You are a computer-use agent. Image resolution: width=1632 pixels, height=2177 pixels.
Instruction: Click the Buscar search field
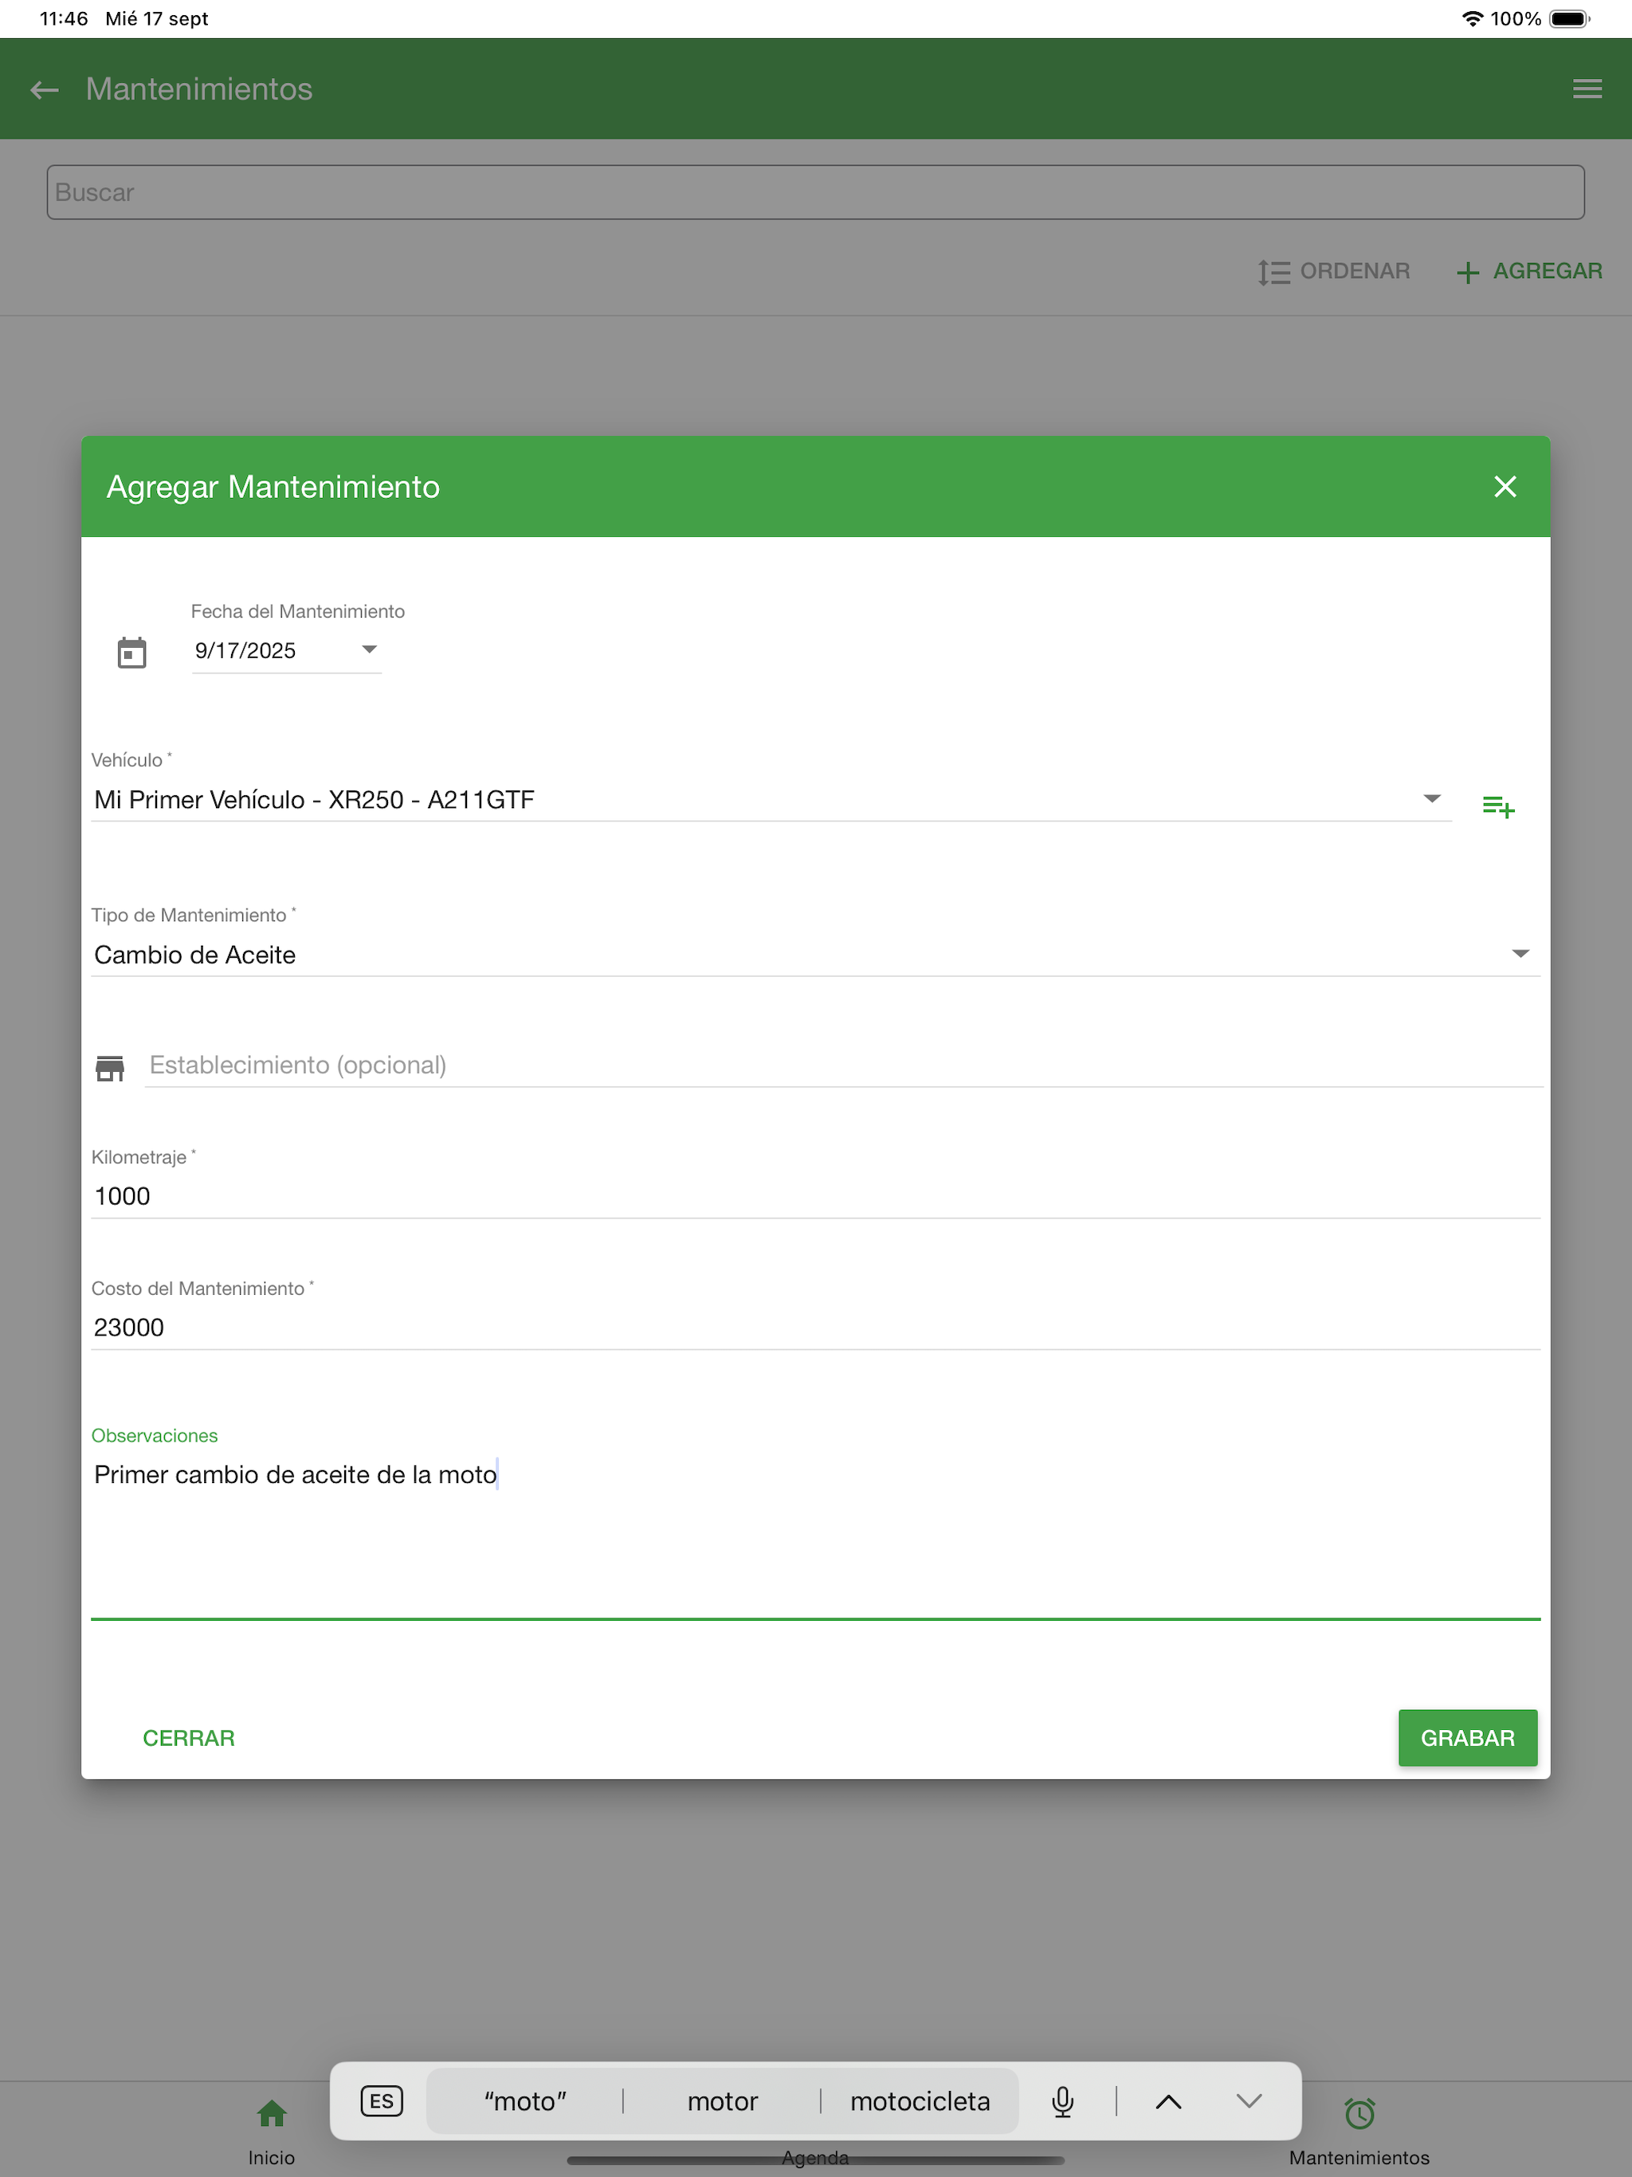pos(815,192)
